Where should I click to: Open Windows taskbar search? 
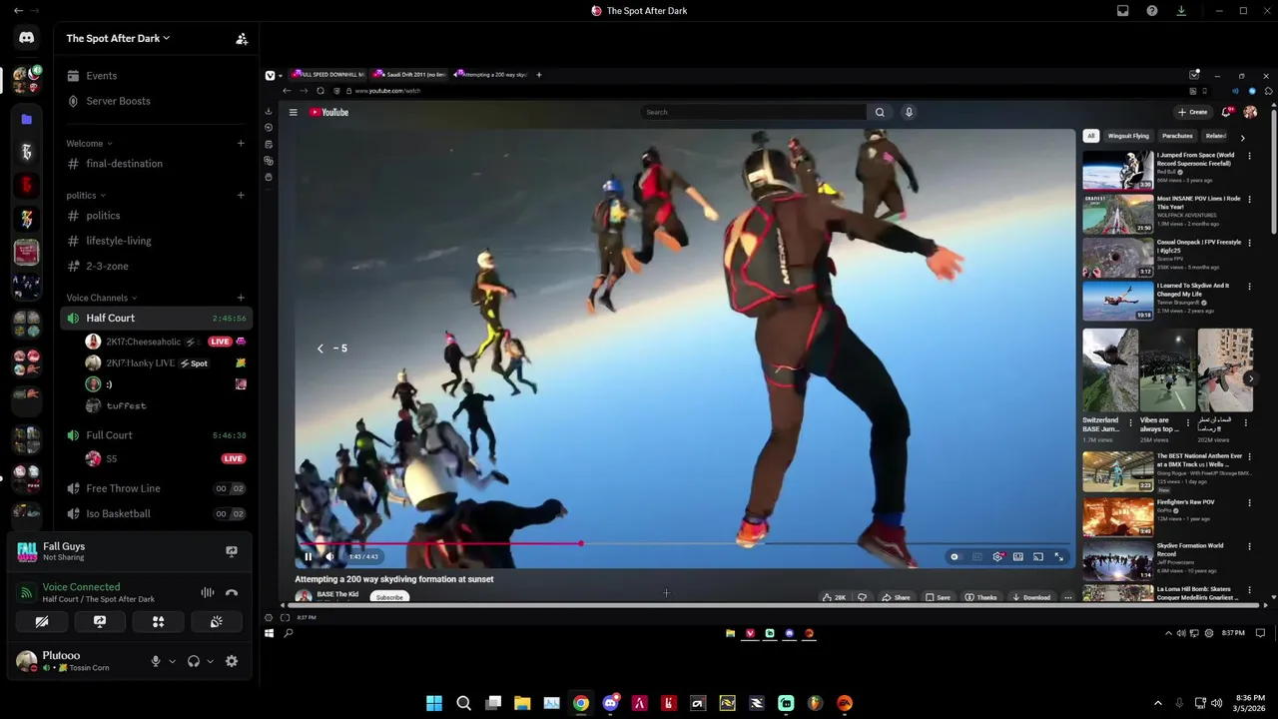pyautogui.click(x=463, y=703)
